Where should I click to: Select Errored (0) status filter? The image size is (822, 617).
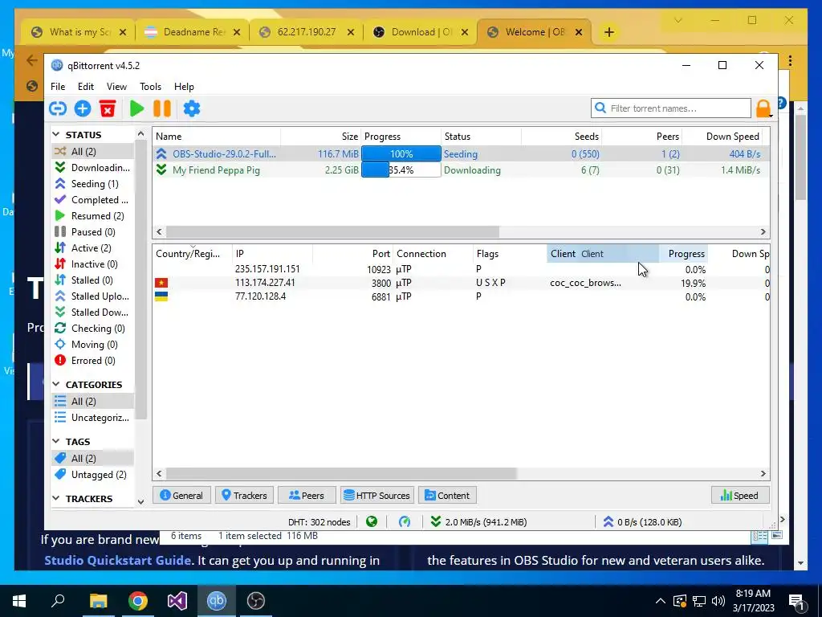click(93, 361)
